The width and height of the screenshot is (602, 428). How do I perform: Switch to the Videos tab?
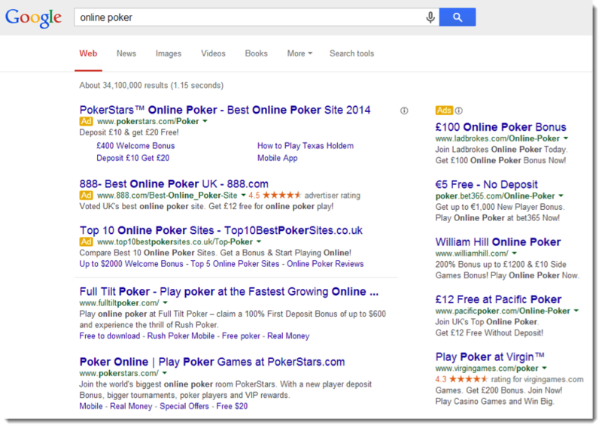(213, 53)
